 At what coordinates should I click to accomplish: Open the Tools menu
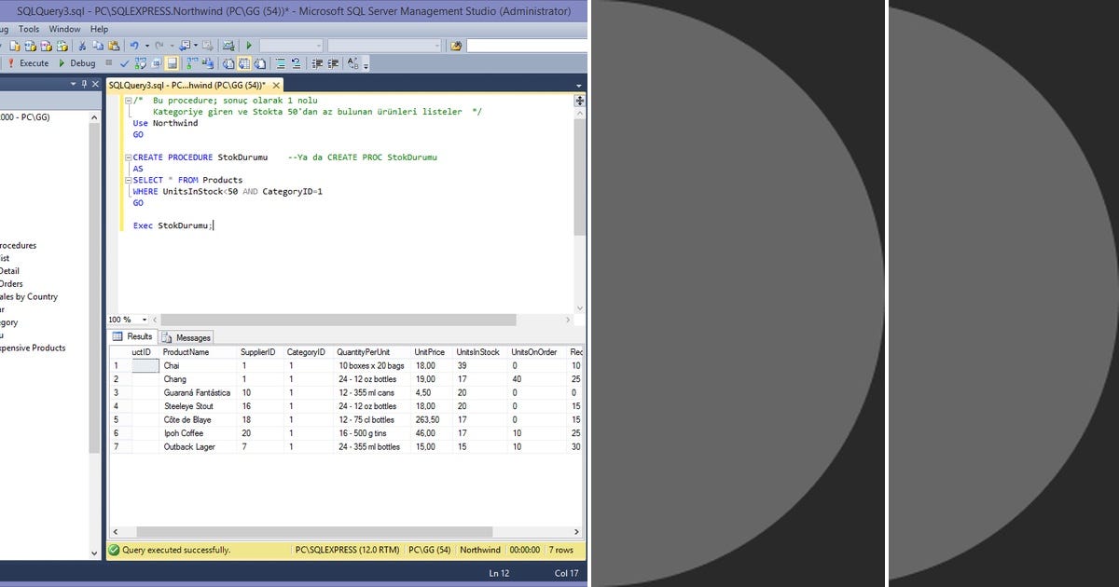[x=29, y=29]
